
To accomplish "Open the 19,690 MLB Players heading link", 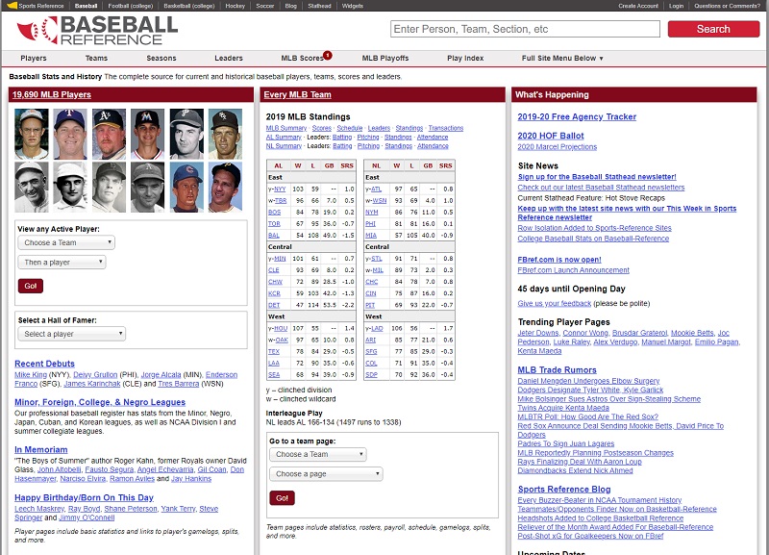I will tap(52, 94).
